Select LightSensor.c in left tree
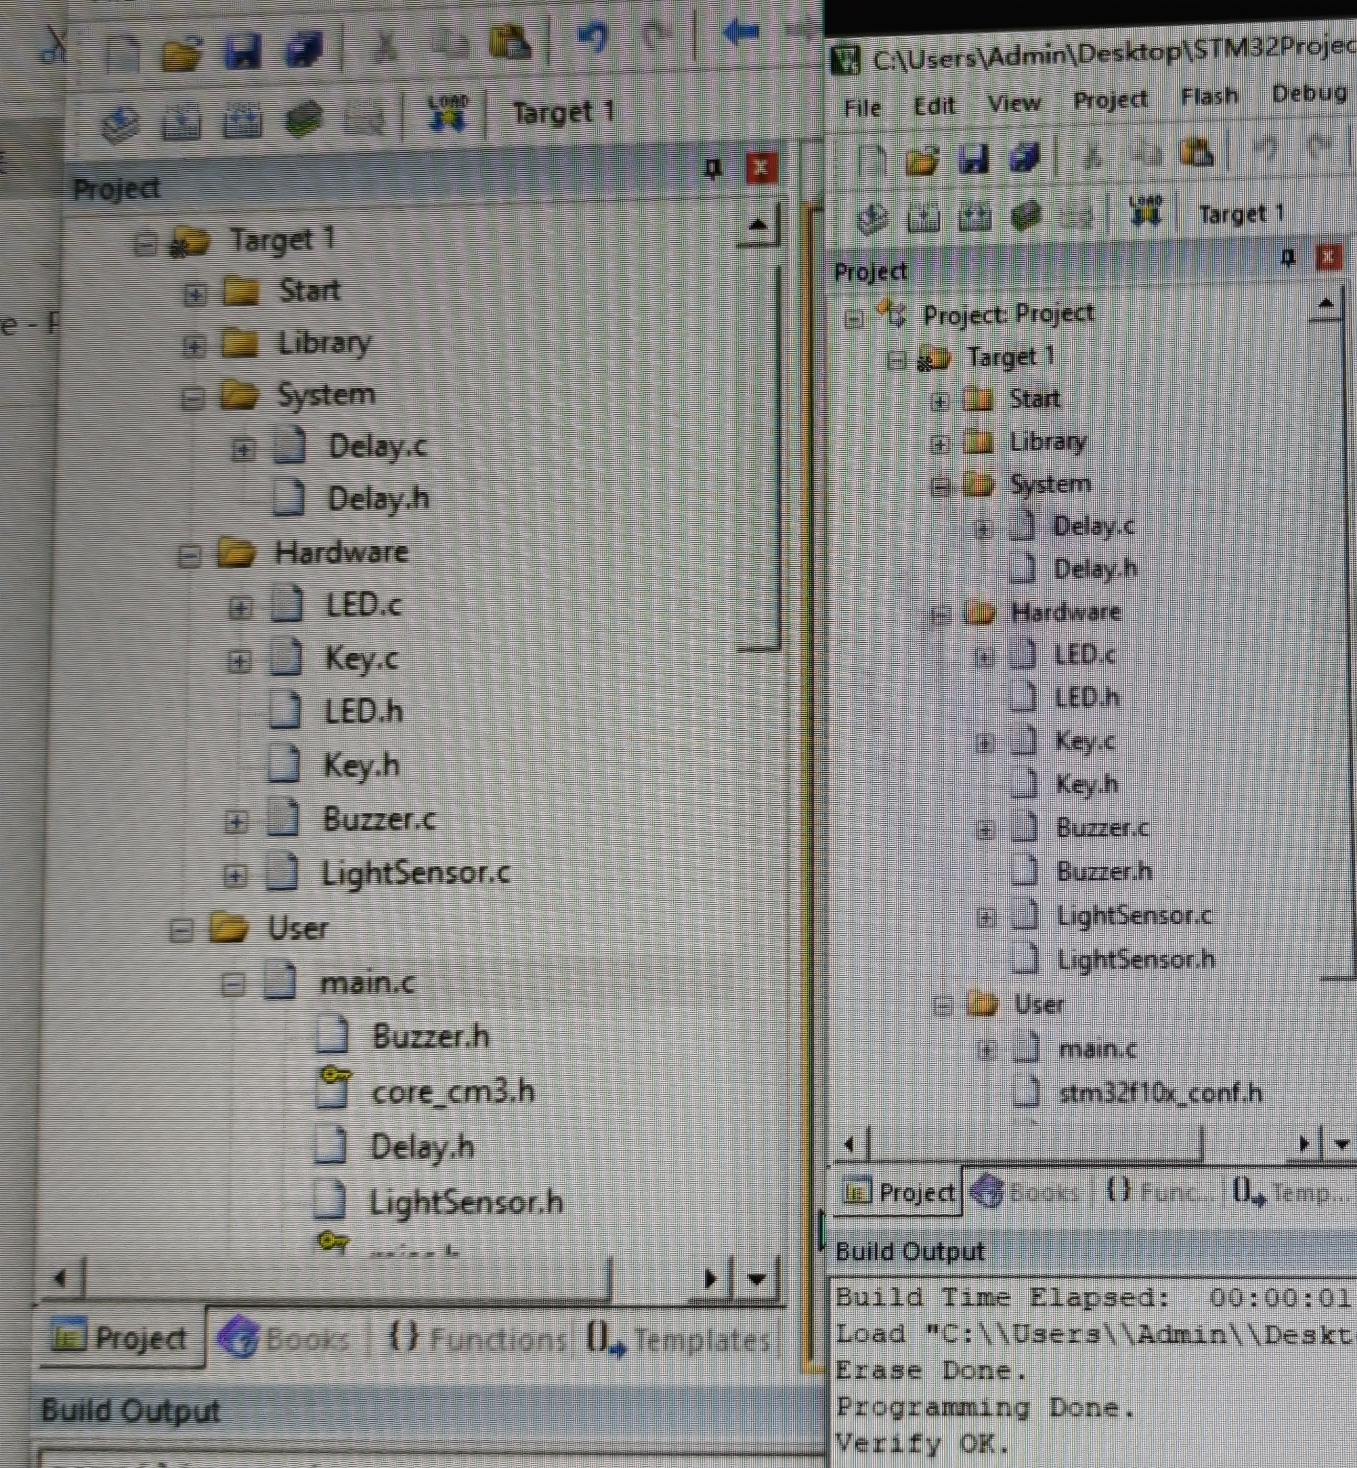 pyautogui.click(x=416, y=873)
